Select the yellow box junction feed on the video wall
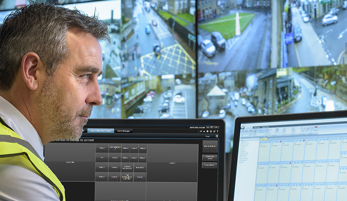 click(159, 38)
